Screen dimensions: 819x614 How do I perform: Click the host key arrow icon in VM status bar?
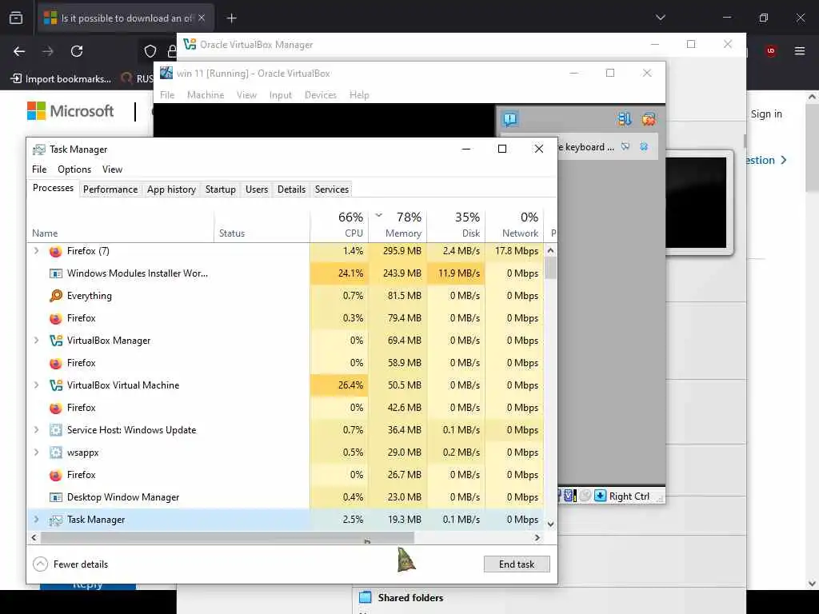[600, 496]
